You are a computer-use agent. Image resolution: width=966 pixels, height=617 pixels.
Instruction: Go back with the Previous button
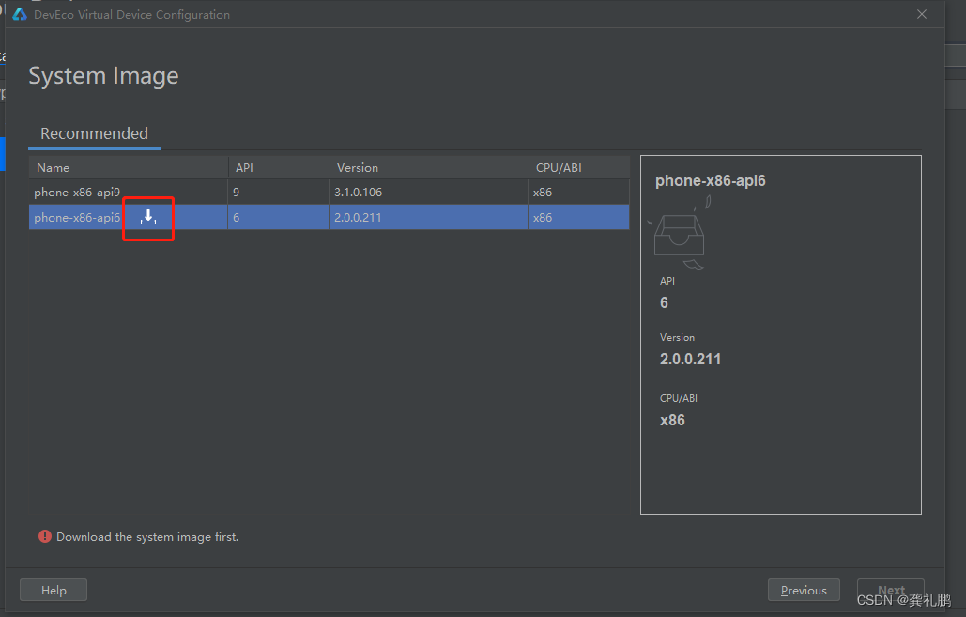[804, 590]
